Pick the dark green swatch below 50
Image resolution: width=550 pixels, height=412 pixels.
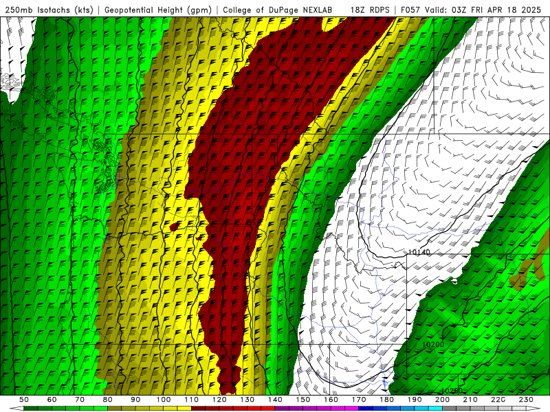(x=30, y=409)
